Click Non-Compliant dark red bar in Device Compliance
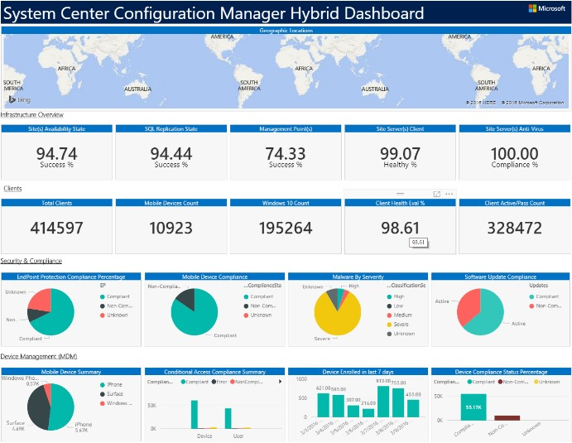Screen dimensions: 572x443 [x=507, y=418]
